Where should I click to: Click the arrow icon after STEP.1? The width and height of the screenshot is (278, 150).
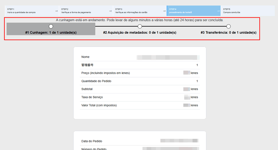coord(56,11)
